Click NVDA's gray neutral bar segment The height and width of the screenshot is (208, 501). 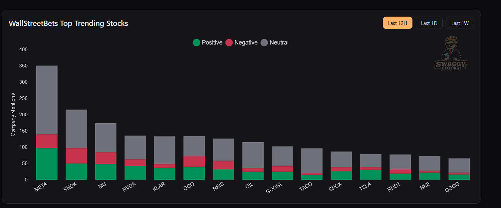(135, 148)
